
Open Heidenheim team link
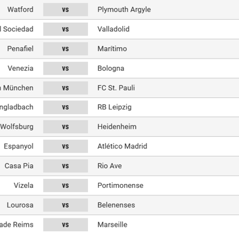pos(117,127)
